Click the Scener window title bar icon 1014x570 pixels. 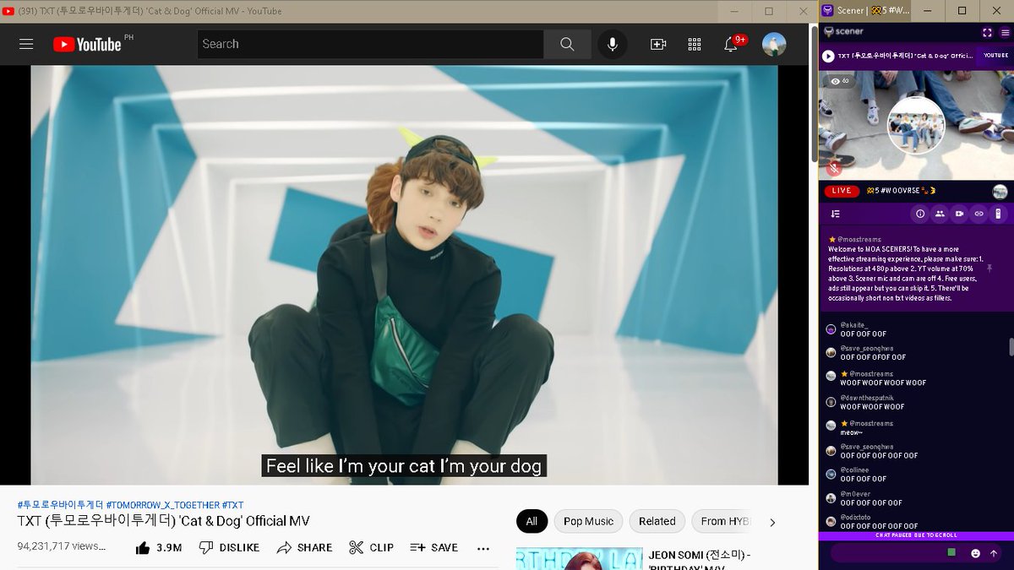(x=827, y=10)
